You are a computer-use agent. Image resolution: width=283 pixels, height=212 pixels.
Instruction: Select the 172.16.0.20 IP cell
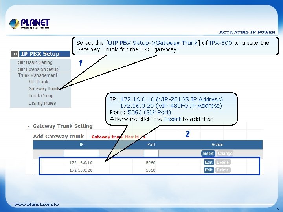[81, 170]
